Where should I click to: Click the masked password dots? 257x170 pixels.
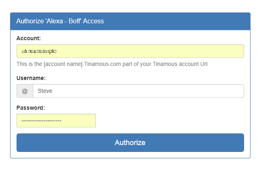click(42, 121)
